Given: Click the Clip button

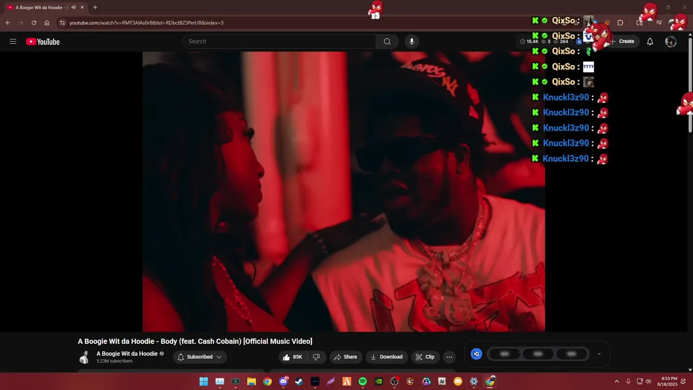Looking at the screenshot, I should coord(425,357).
